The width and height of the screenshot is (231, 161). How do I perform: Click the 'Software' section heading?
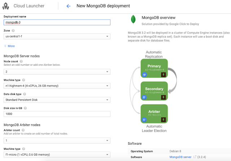click(135, 144)
